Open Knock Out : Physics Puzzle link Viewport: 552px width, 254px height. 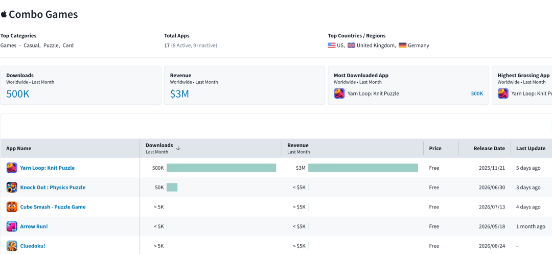point(53,187)
